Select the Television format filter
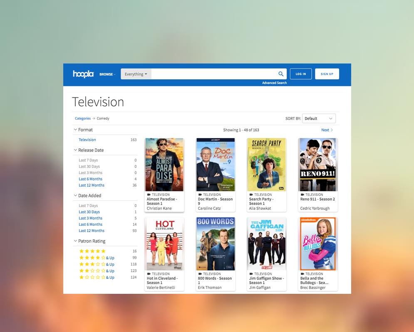The height and width of the screenshot is (332, 414). pyautogui.click(x=87, y=140)
